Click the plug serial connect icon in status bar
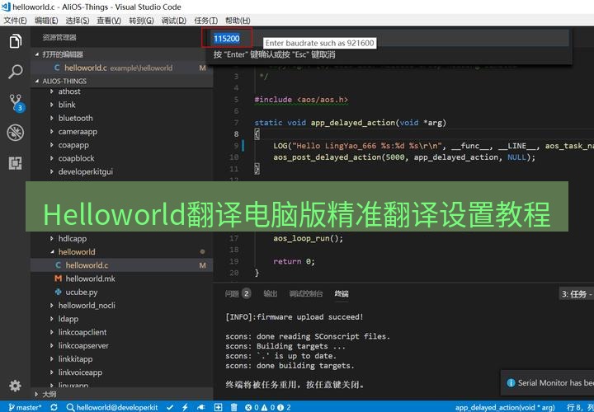 click(201, 407)
